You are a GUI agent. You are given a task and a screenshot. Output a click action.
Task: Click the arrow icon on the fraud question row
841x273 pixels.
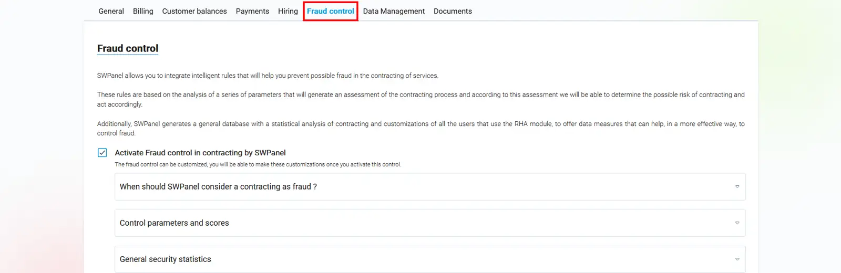click(737, 187)
